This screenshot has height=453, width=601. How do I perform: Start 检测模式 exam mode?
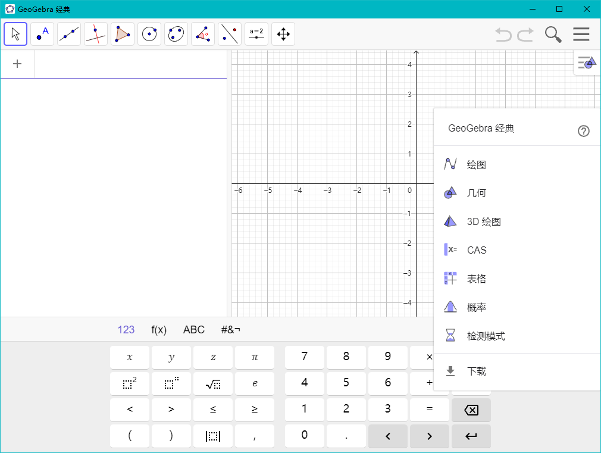pyautogui.click(x=517, y=336)
